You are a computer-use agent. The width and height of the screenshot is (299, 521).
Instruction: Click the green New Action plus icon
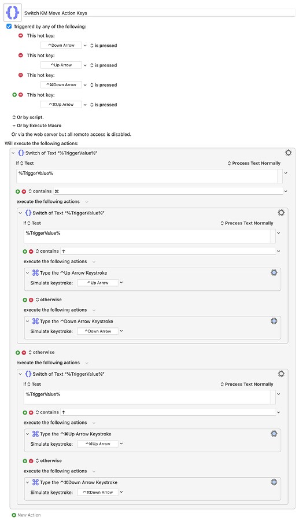(14, 515)
